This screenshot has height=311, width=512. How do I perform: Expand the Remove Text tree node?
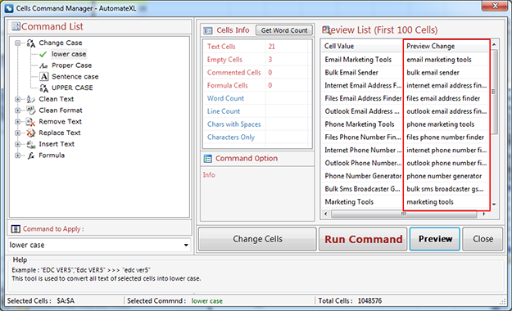pyautogui.click(x=18, y=122)
